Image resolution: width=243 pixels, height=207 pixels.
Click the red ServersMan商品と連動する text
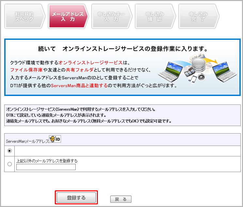[79, 86]
